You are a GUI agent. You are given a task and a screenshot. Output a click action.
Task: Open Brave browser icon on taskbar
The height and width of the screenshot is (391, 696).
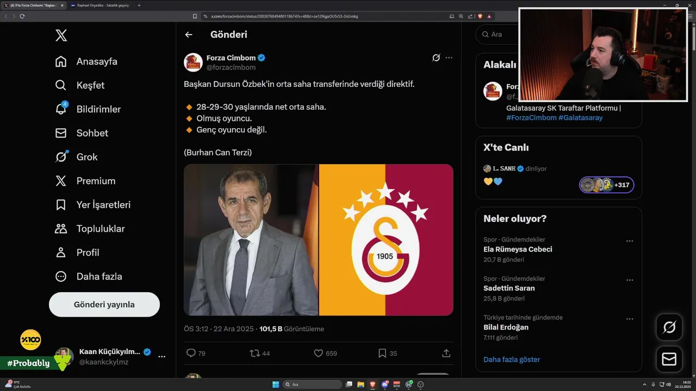[373, 384]
